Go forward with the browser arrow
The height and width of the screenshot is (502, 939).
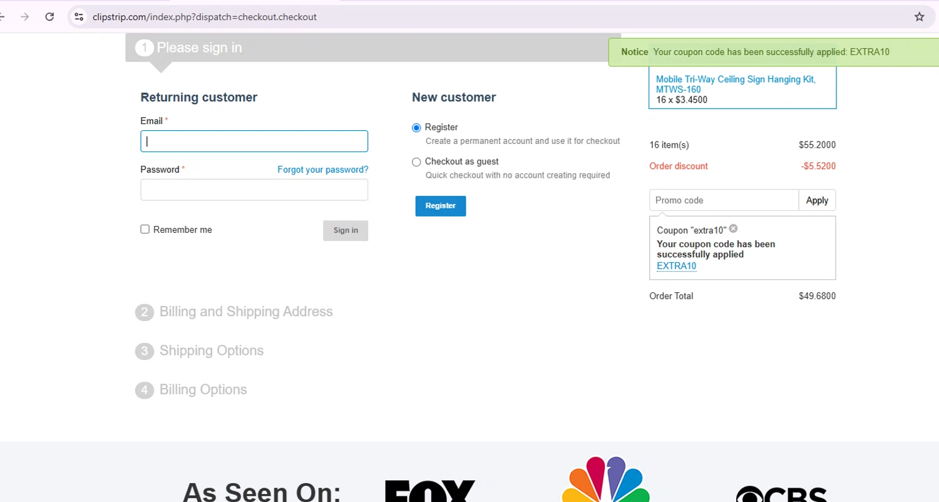click(x=25, y=17)
